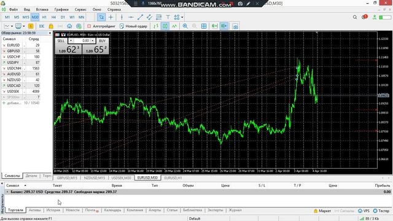Switch chart to bar chart view

point(156,26)
